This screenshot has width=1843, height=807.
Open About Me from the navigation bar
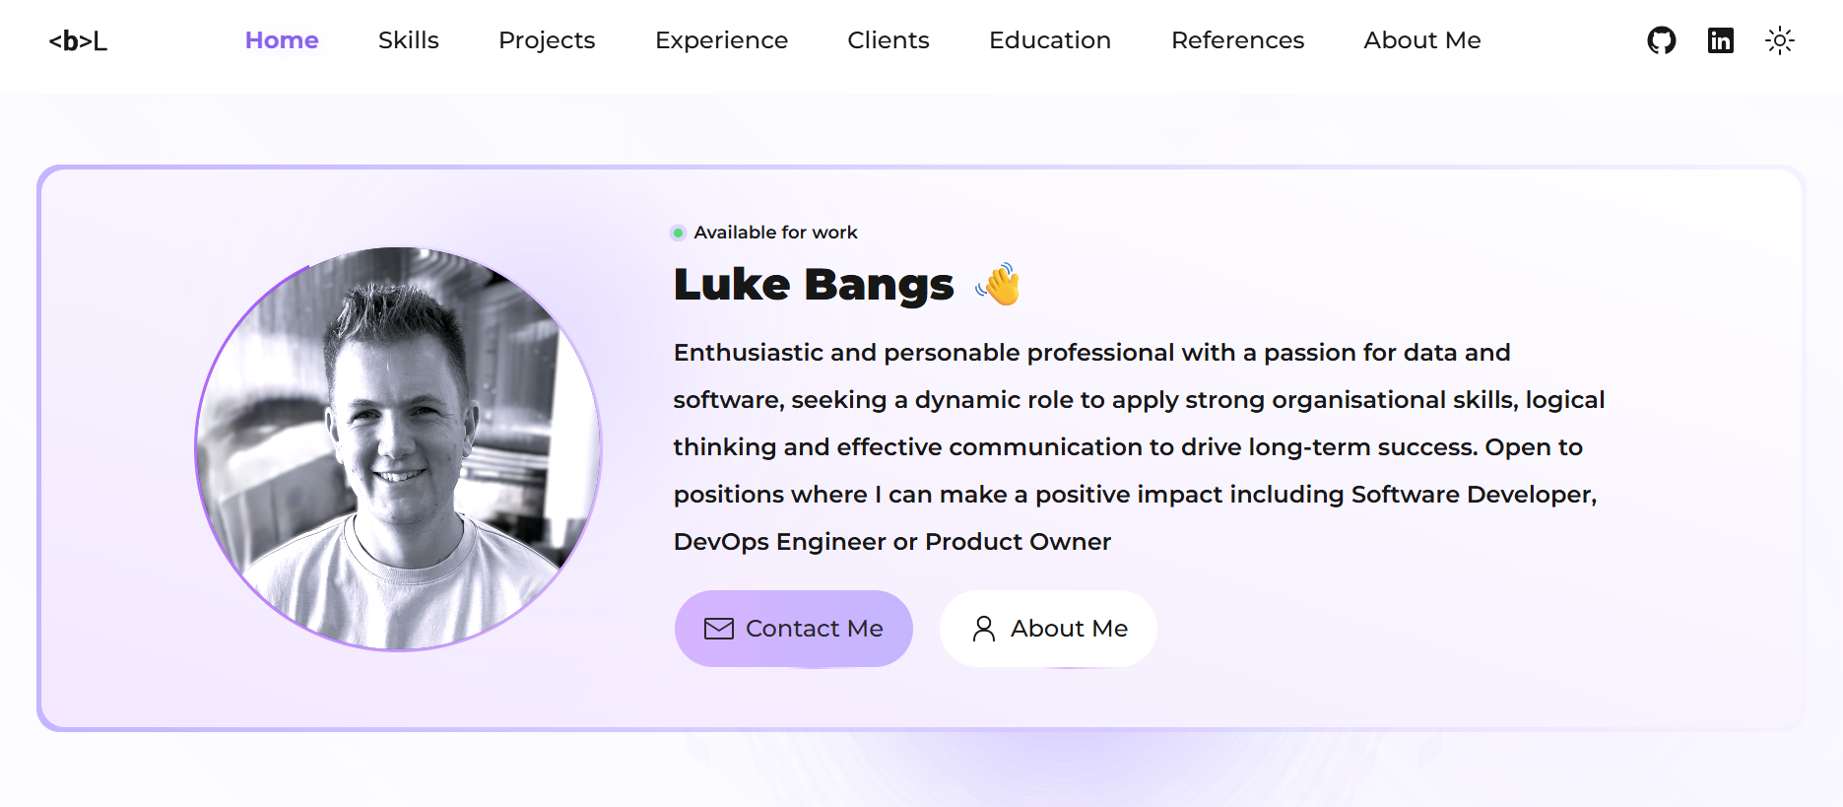coord(1421,40)
